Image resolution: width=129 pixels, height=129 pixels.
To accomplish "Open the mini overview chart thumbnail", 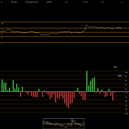I will click(64, 124).
